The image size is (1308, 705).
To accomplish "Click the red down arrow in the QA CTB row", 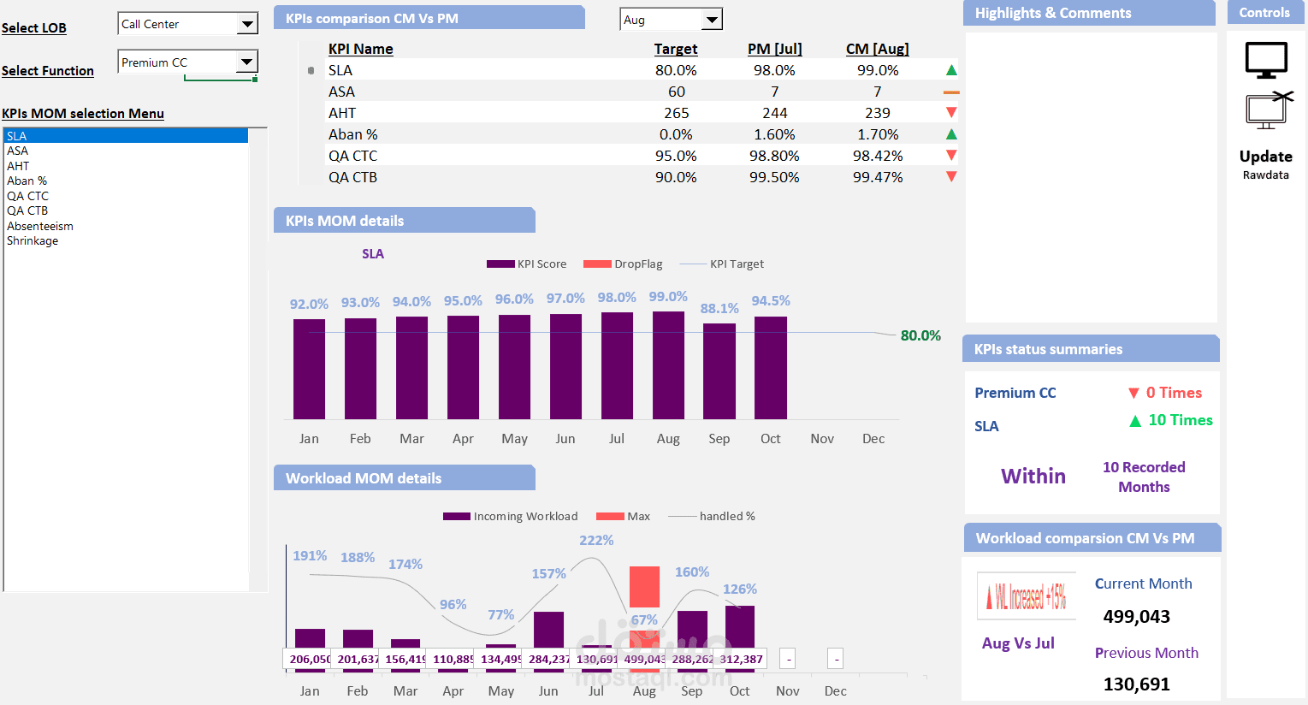I will click(x=951, y=176).
